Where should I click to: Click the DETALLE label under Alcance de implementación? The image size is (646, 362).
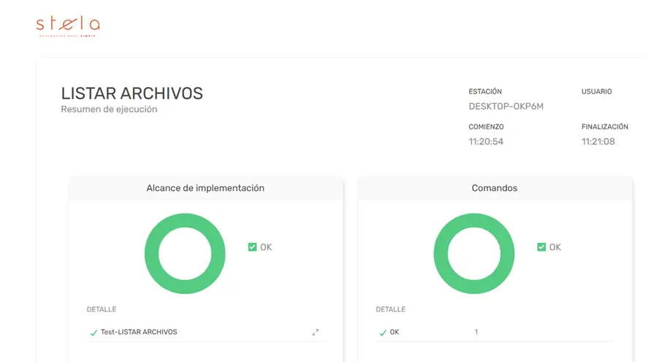click(101, 309)
